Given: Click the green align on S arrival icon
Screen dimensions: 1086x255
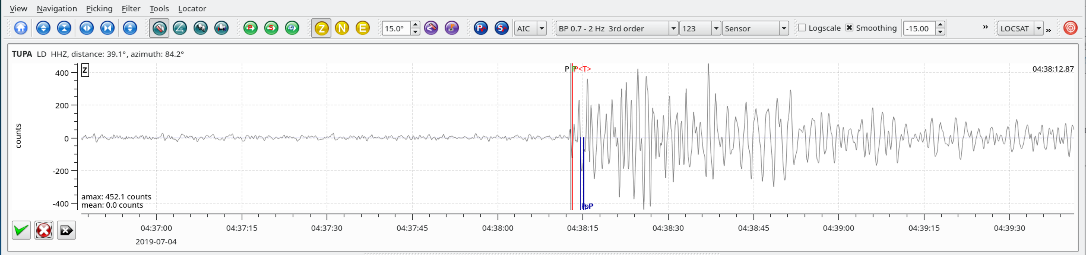Looking at the screenshot, I should click(x=271, y=28).
